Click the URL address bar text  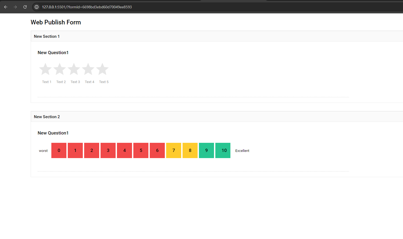[x=87, y=7]
